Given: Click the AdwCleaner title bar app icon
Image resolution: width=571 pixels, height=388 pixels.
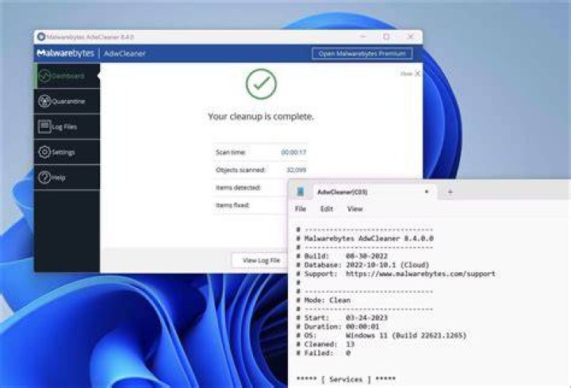Looking at the screenshot, I should (41, 36).
